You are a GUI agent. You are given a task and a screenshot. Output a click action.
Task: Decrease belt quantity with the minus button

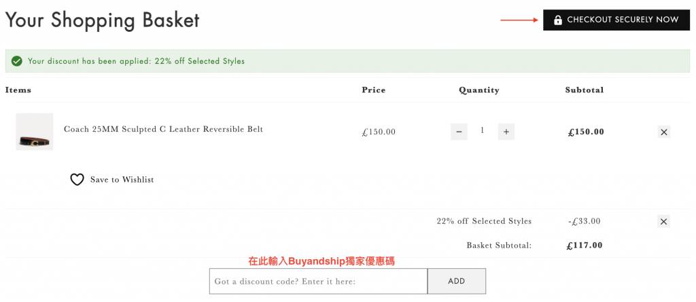[x=459, y=132]
